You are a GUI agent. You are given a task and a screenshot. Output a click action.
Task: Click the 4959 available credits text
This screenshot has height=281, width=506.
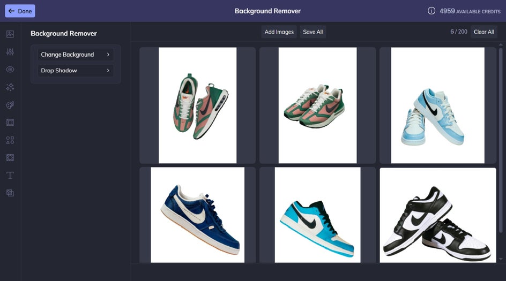[x=470, y=11]
